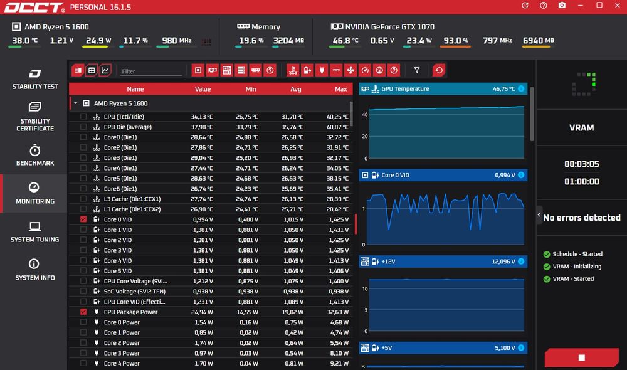Viewport: 627px width, 370px height.
Task: Switch to the graph-only view
Action: coord(105,70)
